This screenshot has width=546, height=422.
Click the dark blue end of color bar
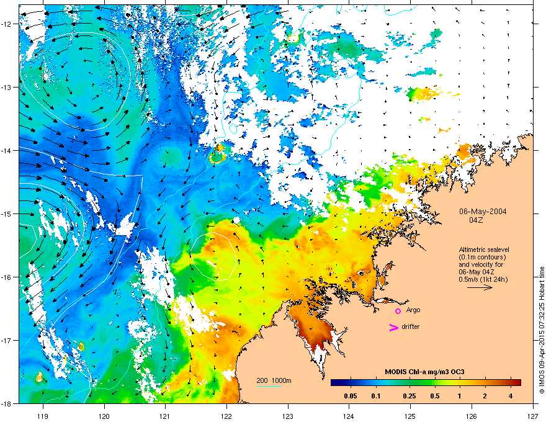coord(335,382)
